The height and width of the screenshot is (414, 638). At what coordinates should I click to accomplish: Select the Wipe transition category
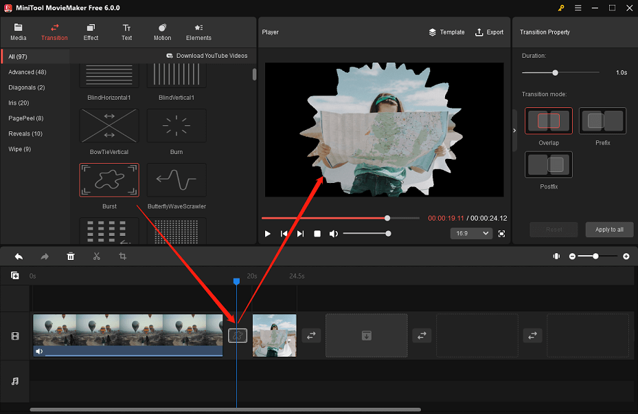[x=19, y=149]
